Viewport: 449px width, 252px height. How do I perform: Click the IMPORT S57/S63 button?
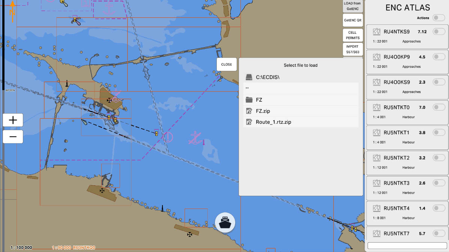click(352, 49)
